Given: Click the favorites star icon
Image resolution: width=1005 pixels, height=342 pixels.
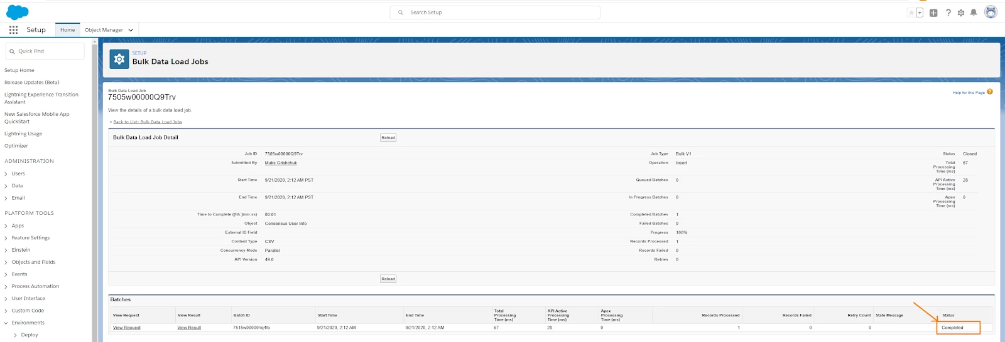Looking at the screenshot, I should pos(911,13).
